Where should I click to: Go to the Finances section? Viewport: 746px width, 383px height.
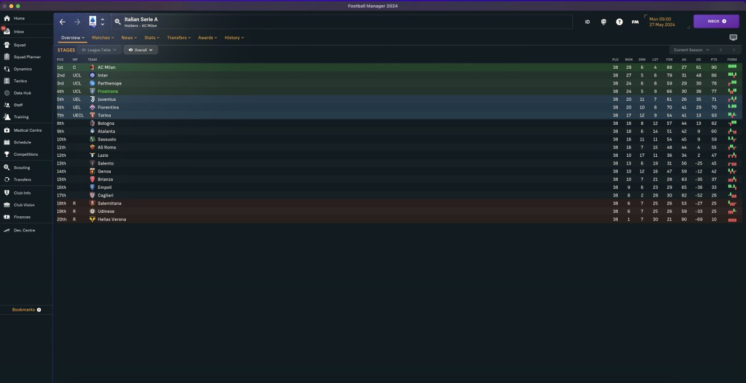click(22, 217)
